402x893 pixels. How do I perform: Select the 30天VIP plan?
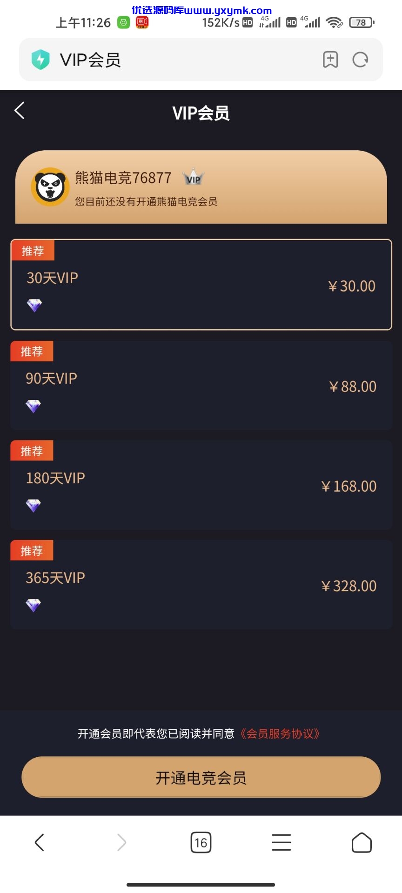(x=201, y=285)
